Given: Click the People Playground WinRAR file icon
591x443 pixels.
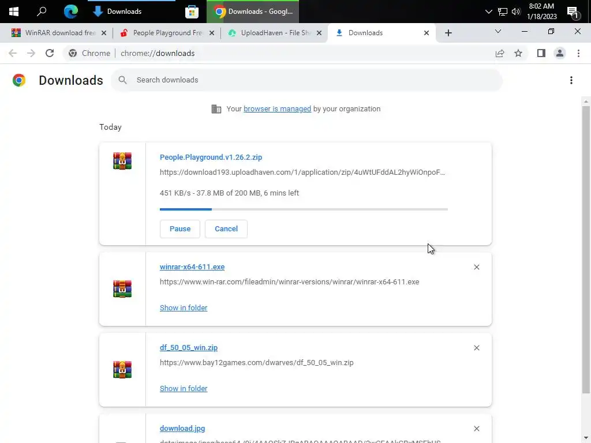Looking at the screenshot, I should tap(122, 161).
